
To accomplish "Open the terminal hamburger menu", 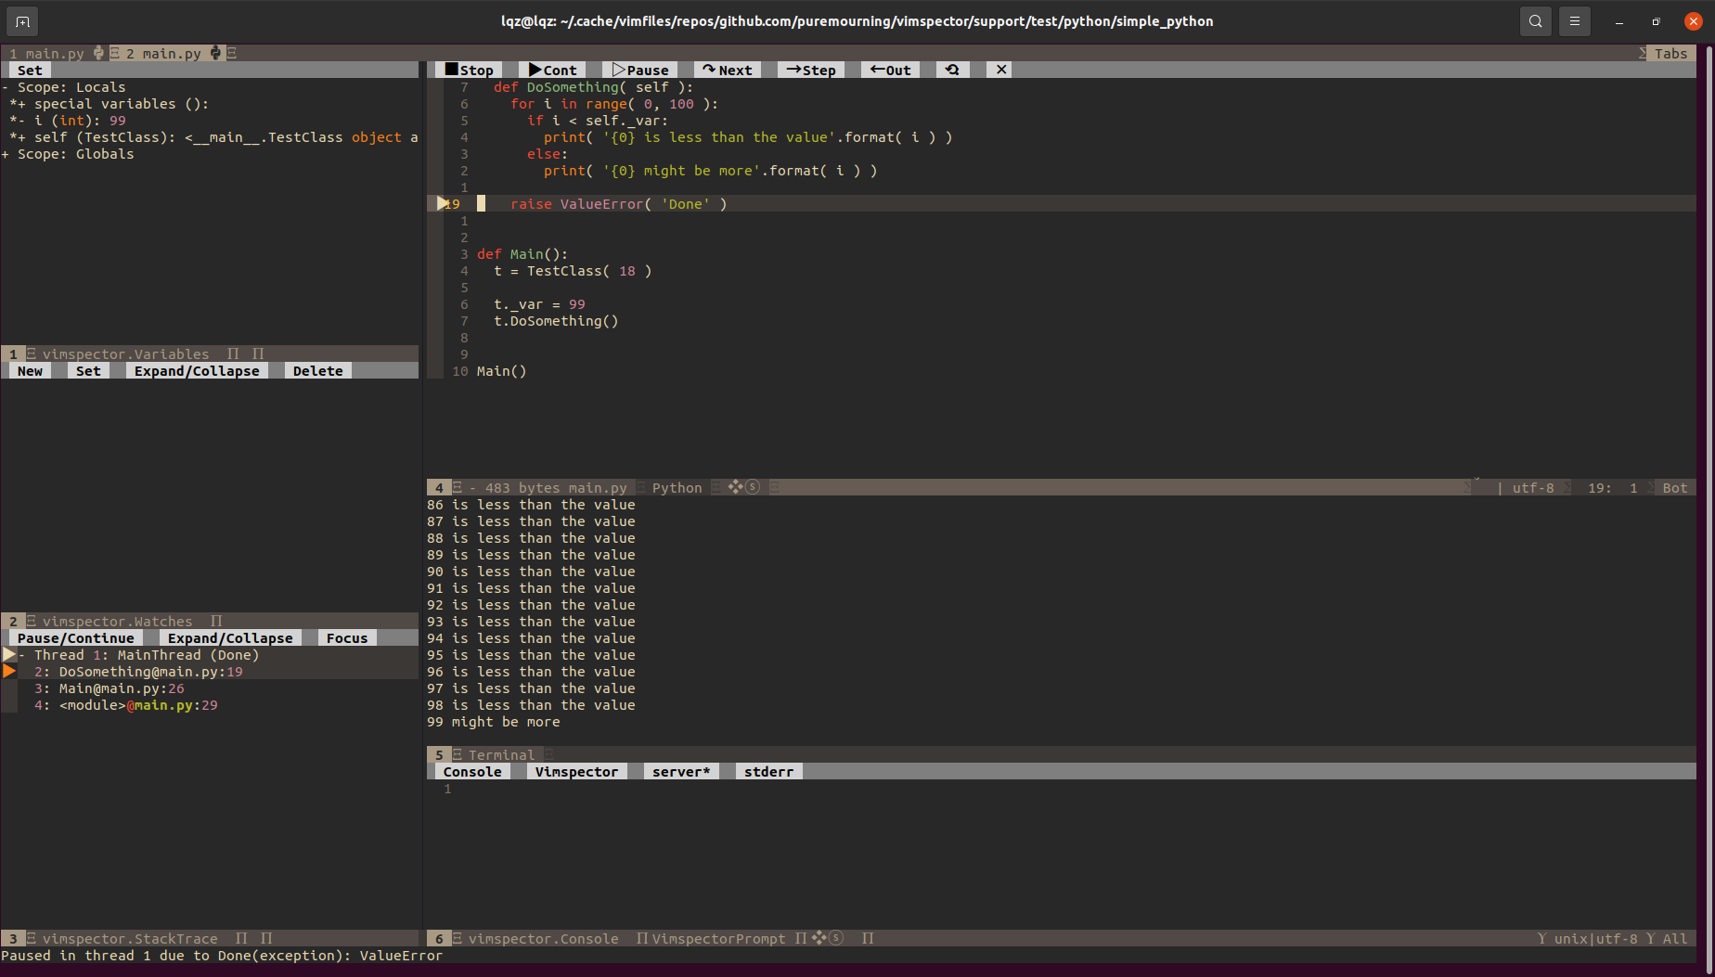I will point(1575,20).
